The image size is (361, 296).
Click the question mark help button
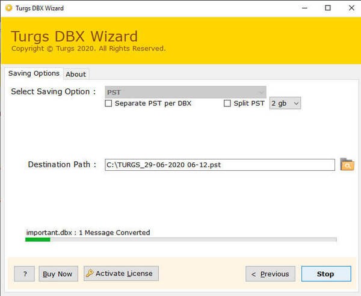(25, 274)
